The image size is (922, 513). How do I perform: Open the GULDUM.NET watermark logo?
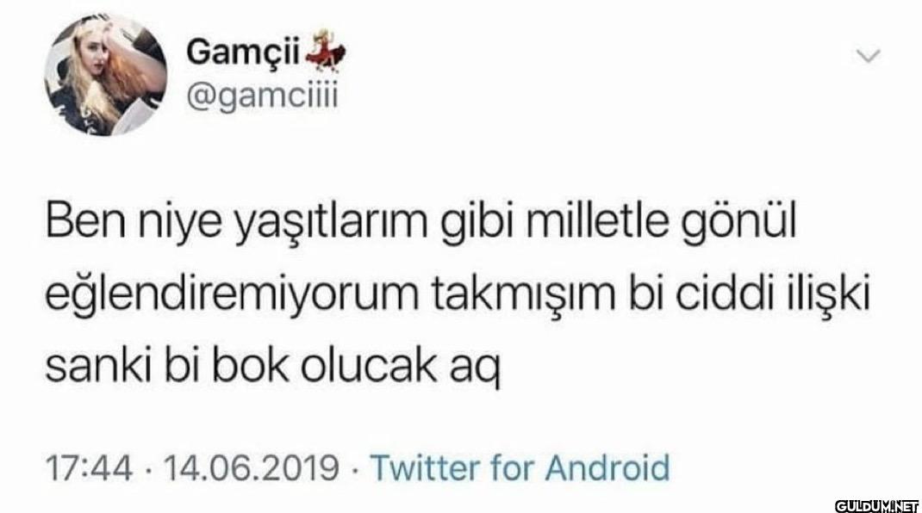click(876, 504)
